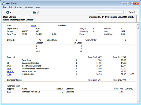Click the vertical scrollbar thumb
Image resolution: width=141 pixels, height=105 pixels.
[138, 27]
